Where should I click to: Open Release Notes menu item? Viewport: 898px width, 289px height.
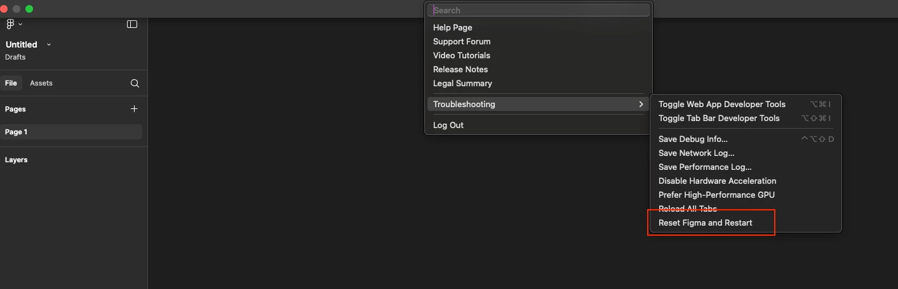tap(539, 69)
